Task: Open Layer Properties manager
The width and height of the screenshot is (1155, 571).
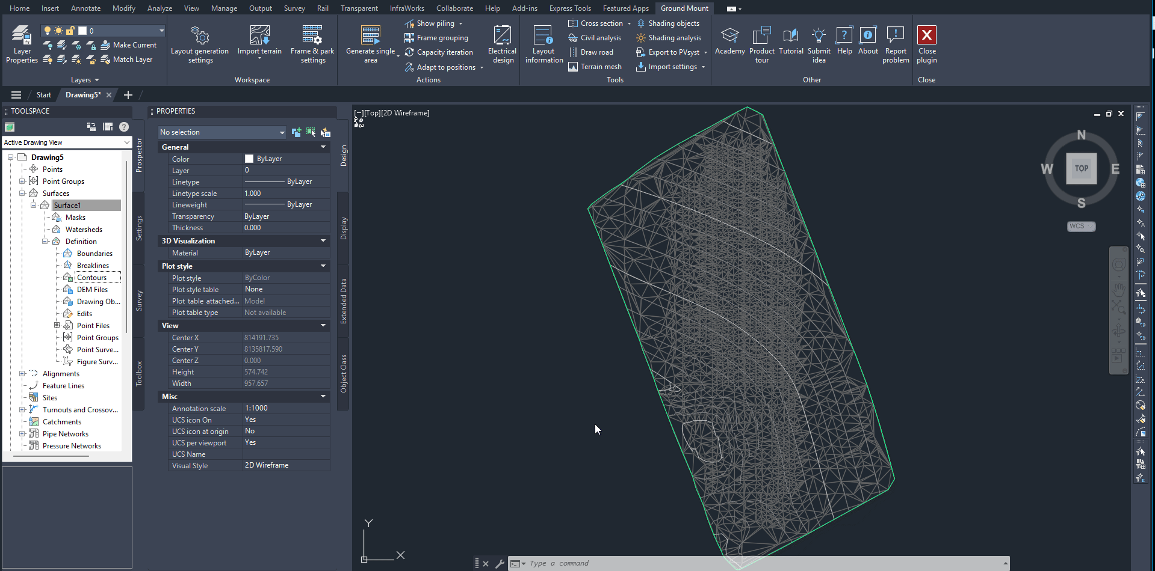Action: click(22, 44)
